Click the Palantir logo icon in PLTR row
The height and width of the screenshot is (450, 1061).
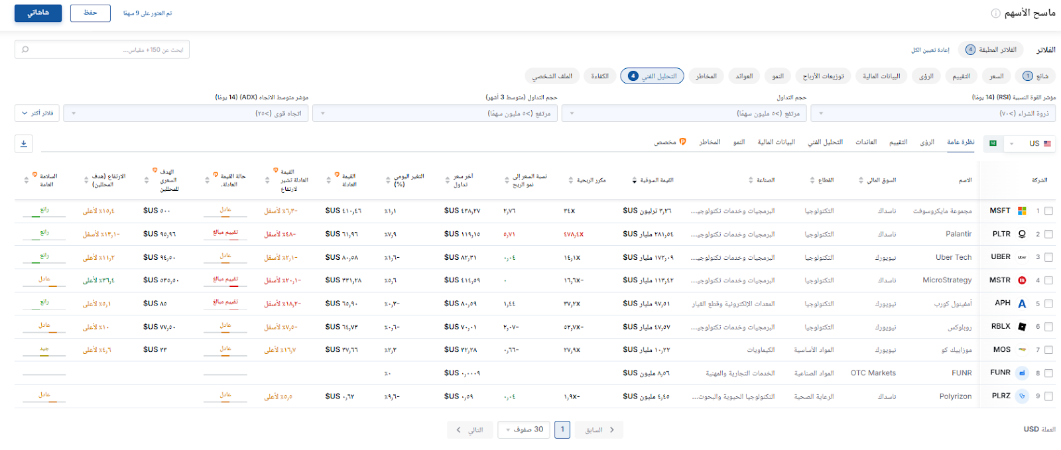[x=1022, y=234]
